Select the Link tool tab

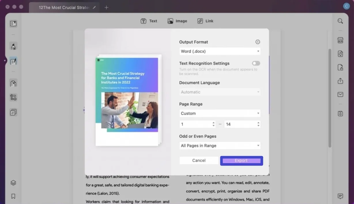[205, 21]
